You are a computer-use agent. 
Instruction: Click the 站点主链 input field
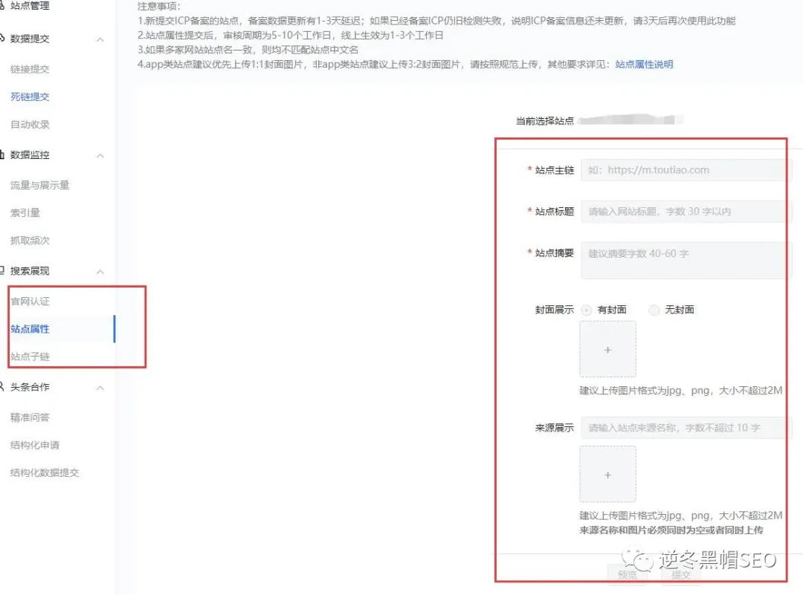684,169
